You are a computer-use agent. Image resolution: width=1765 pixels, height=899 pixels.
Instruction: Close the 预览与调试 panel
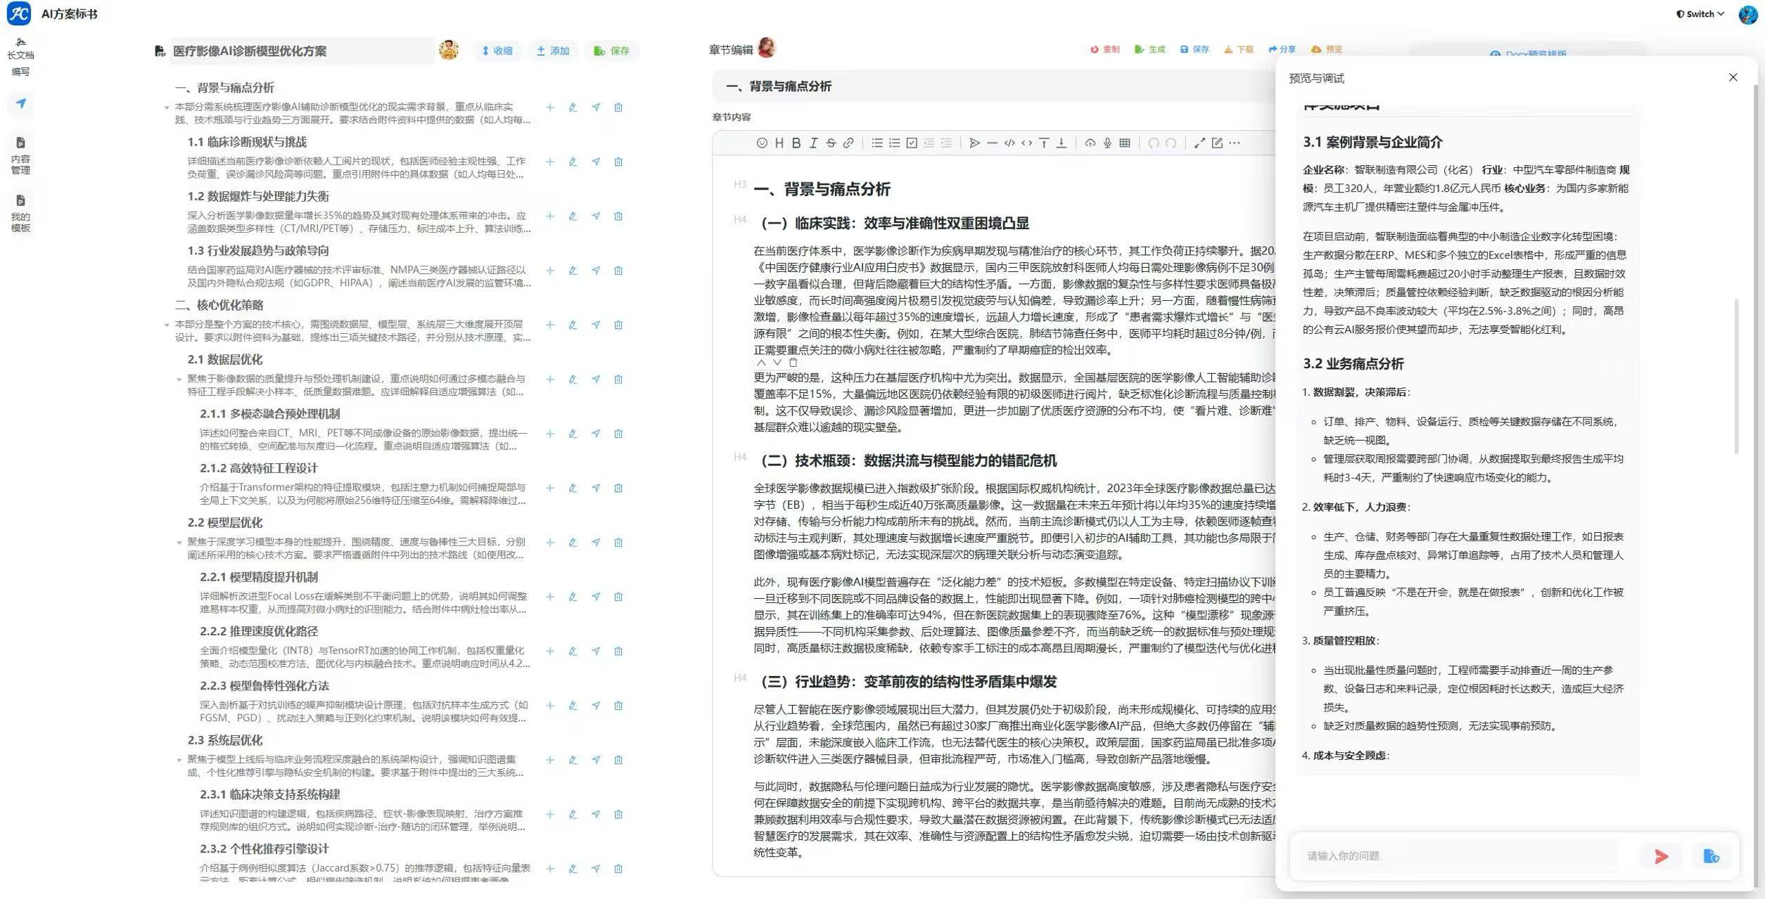tap(1733, 77)
